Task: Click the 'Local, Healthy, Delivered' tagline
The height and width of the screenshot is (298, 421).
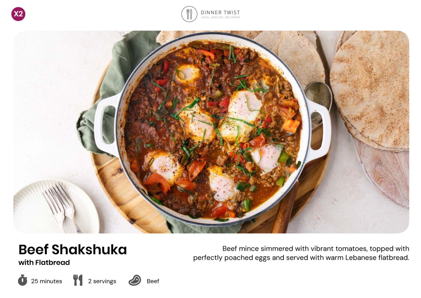Action: (221, 17)
